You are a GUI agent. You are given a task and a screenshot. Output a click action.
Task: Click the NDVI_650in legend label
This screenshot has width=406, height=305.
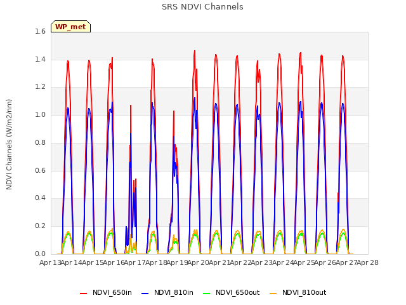pos(112,293)
